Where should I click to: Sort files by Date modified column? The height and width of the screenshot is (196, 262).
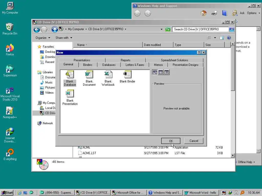158,45
